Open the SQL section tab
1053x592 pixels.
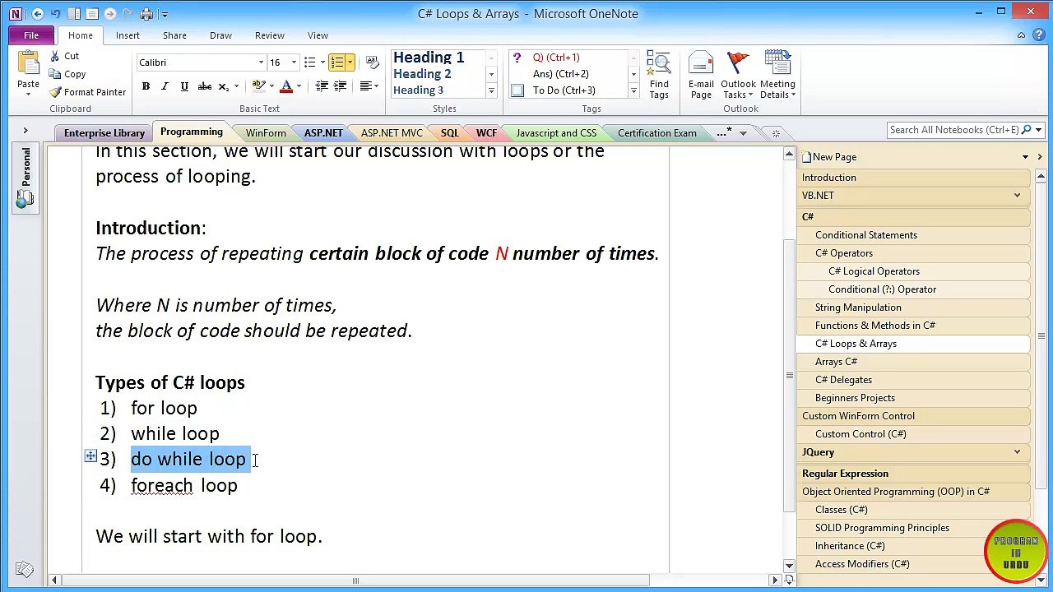[449, 133]
